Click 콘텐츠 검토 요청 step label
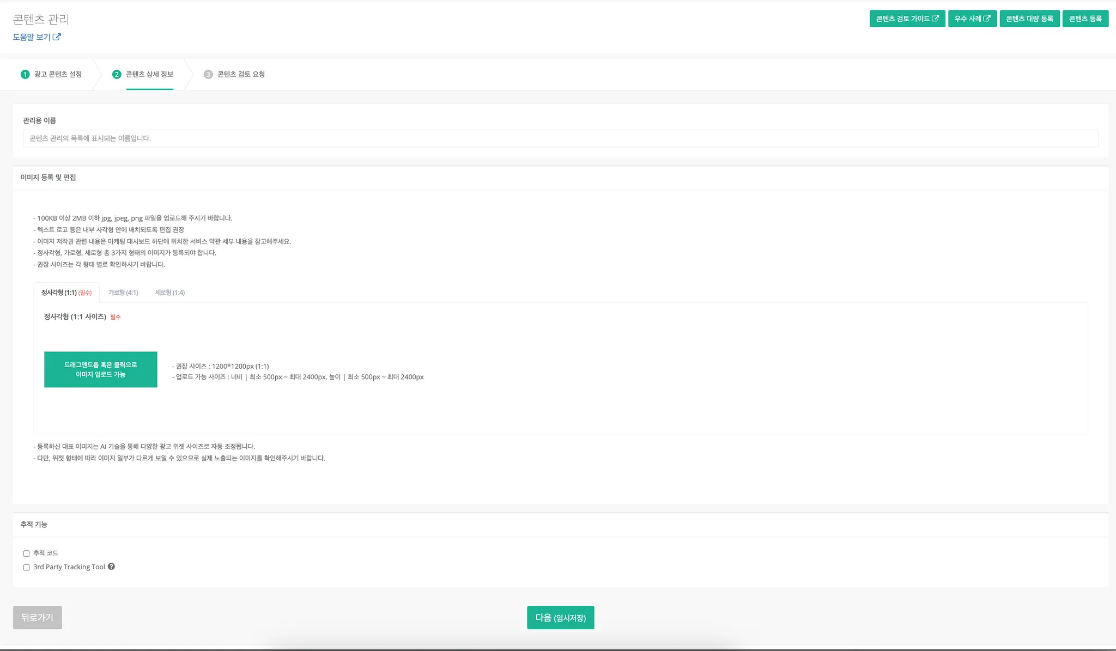 [241, 74]
